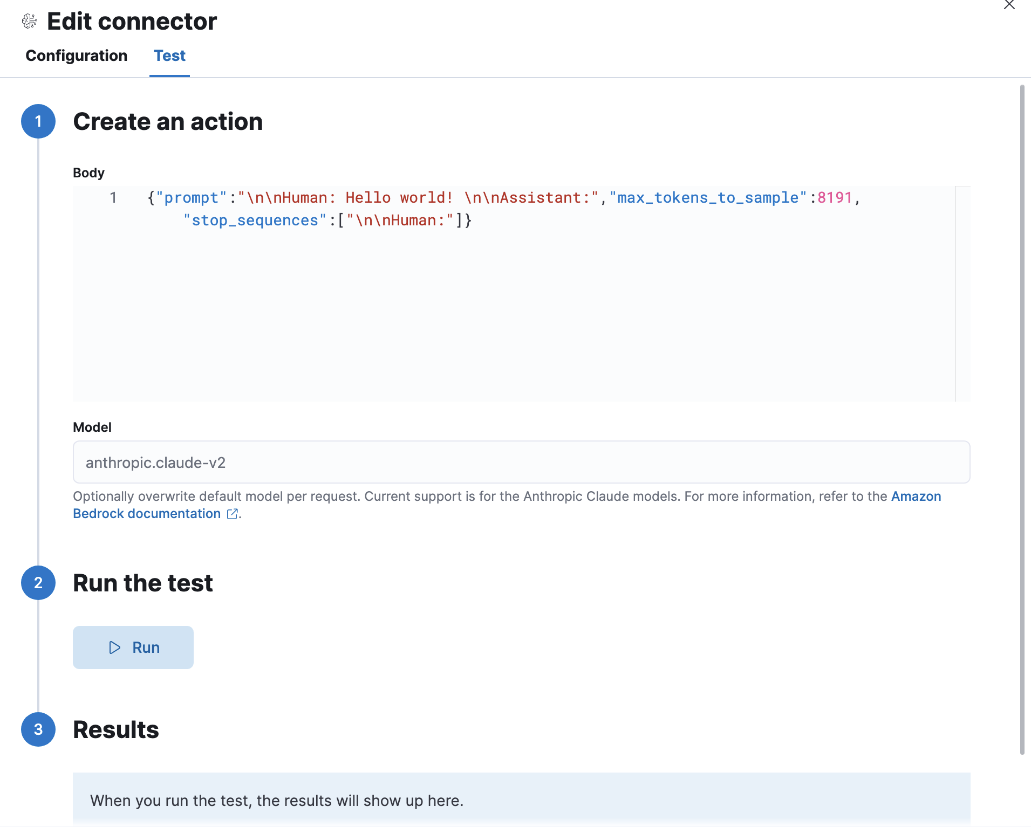Select the Test tab
Viewport: 1031px width, 827px height.
click(170, 56)
